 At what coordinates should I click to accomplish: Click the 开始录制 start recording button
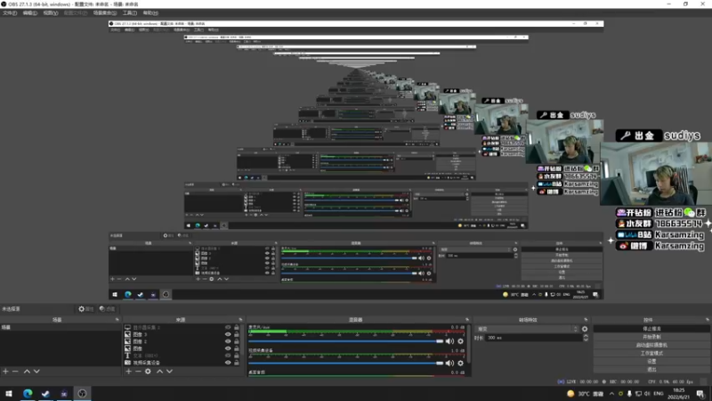pyautogui.click(x=651, y=337)
